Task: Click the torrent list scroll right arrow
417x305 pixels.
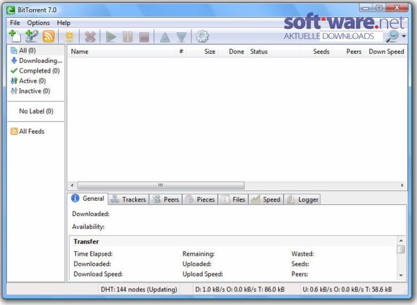Action: click(x=402, y=185)
